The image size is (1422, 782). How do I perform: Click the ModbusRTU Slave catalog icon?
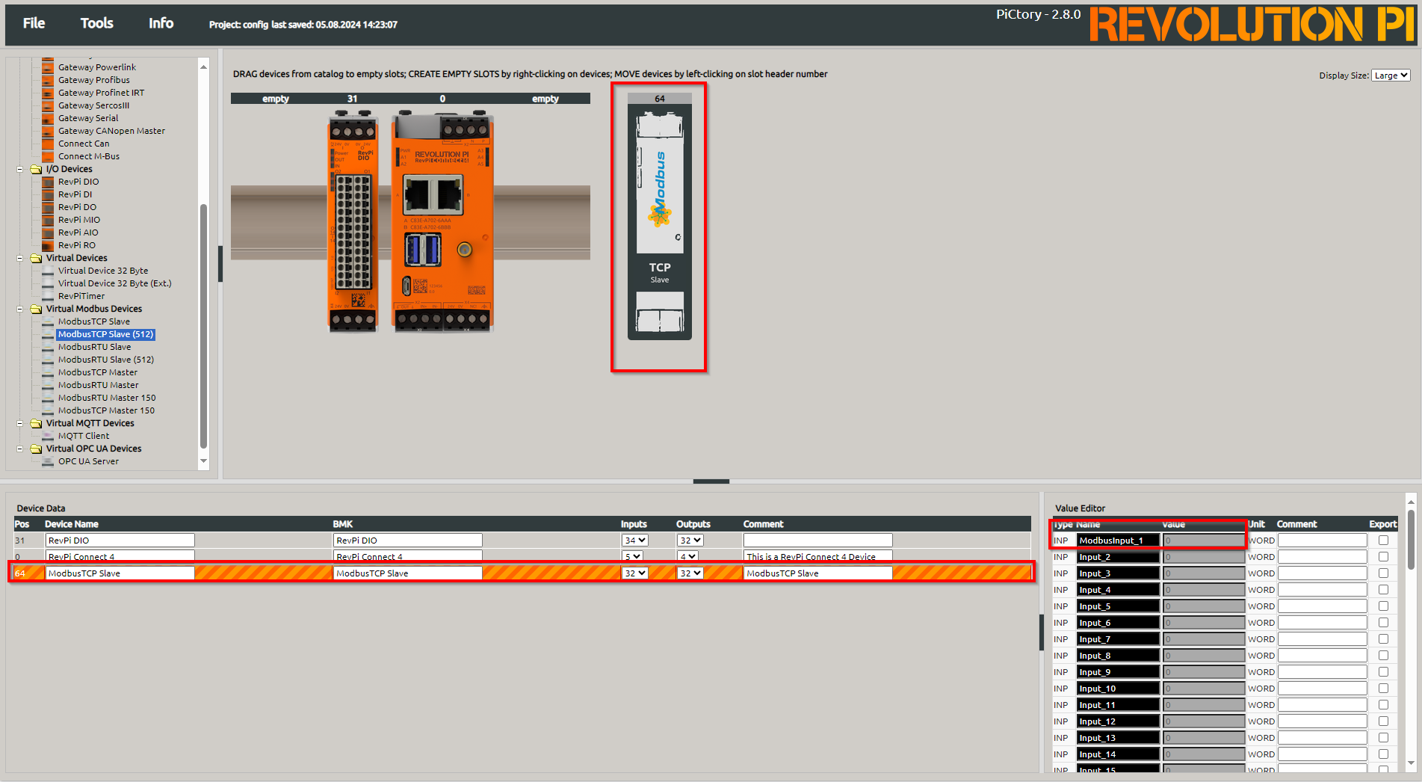pos(48,347)
